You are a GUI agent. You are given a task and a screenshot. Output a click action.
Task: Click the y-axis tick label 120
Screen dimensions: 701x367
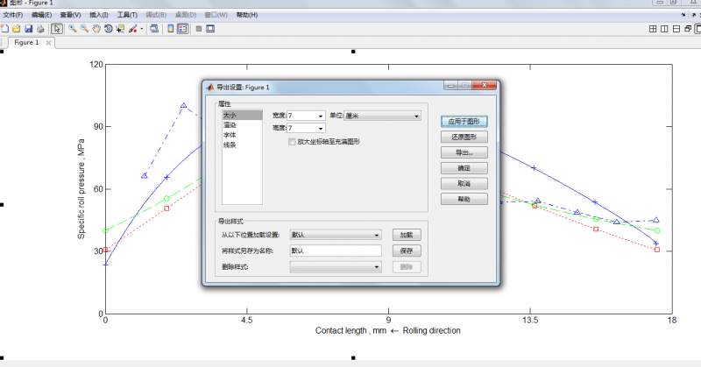96,64
